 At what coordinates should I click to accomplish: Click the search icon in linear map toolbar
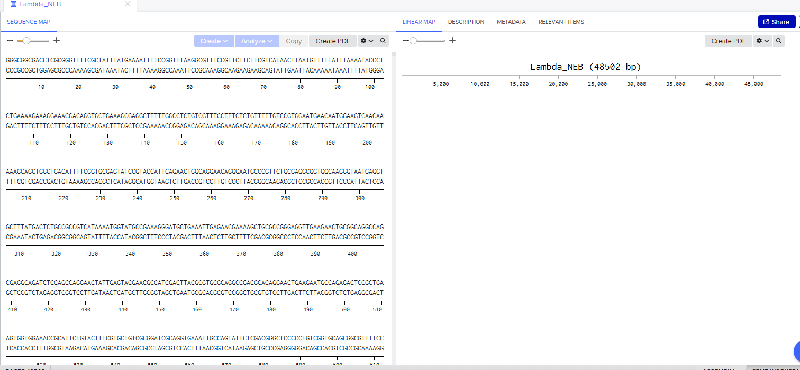pyautogui.click(x=778, y=41)
